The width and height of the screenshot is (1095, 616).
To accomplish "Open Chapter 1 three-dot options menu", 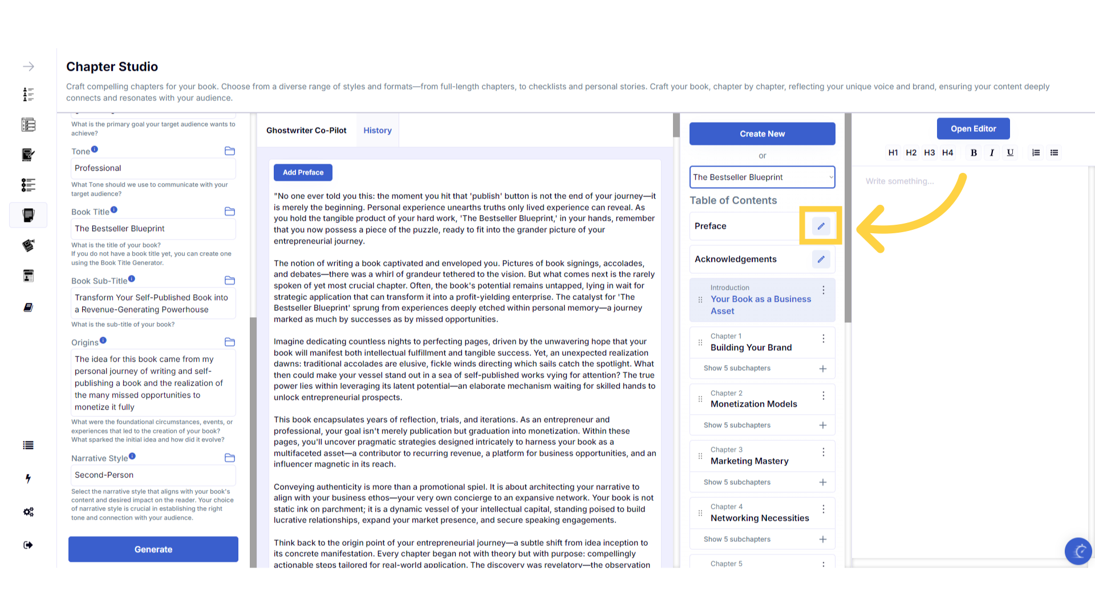I will tap(823, 339).
